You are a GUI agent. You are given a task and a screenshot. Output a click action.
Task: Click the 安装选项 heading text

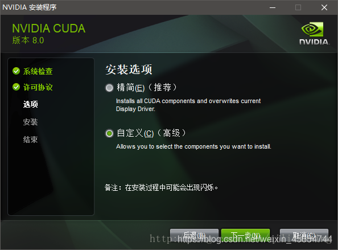129,69
